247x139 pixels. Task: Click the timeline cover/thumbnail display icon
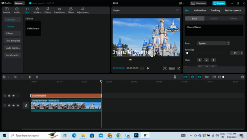pyautogui.click(x=214, y=77)
